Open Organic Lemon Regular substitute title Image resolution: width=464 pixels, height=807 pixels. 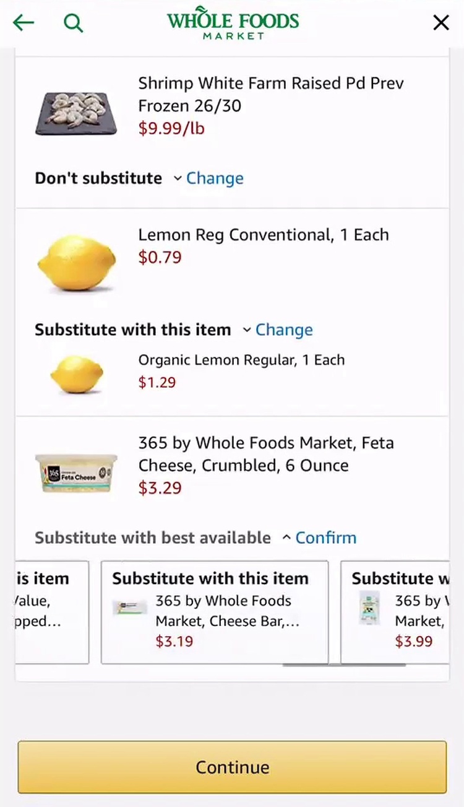click(241, 360)
